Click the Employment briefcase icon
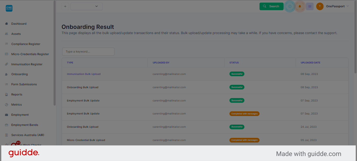 (7, 115)
